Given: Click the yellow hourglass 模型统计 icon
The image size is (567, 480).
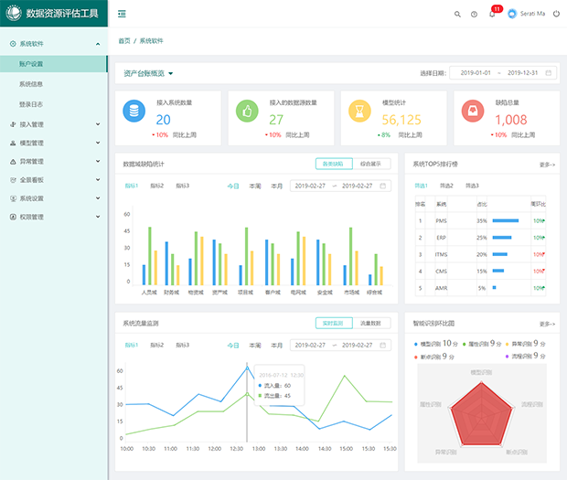Looking at the screenshot, I should [359, 111].
